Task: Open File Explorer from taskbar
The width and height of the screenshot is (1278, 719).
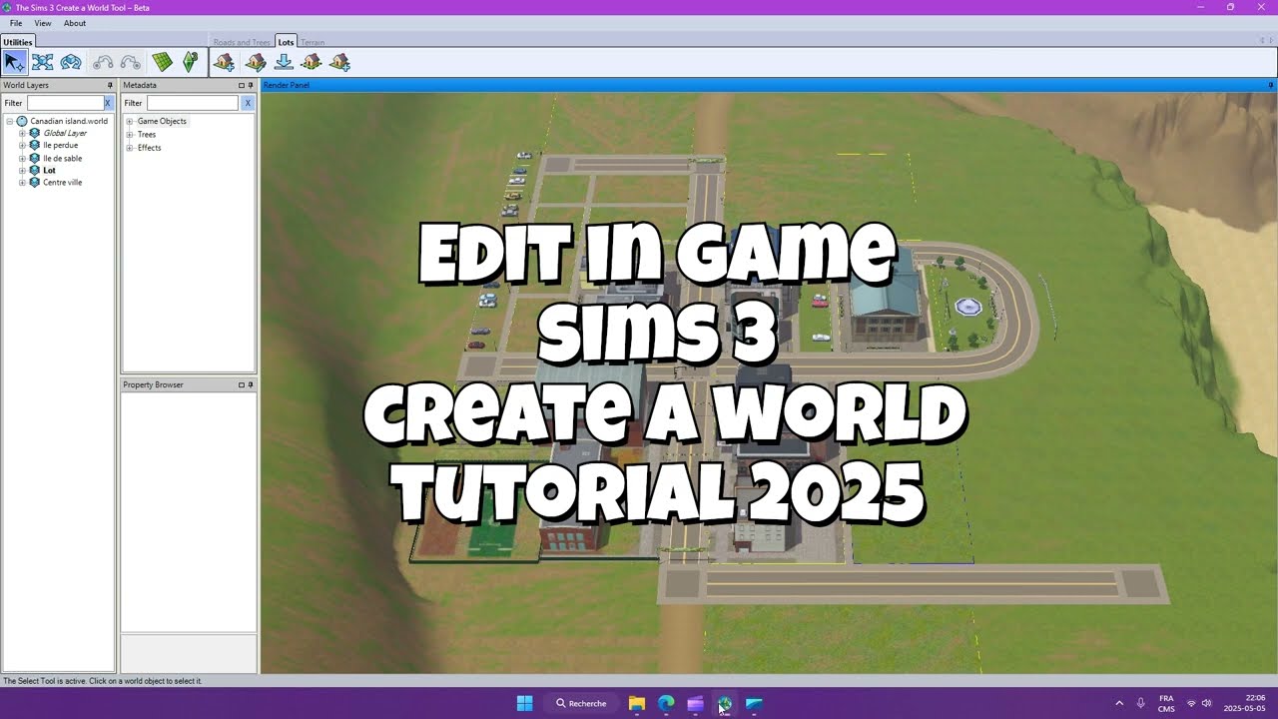Action: pos(636,703)
